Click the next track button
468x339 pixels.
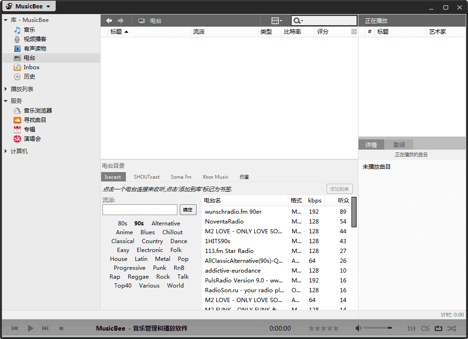(x=45, y=328)
